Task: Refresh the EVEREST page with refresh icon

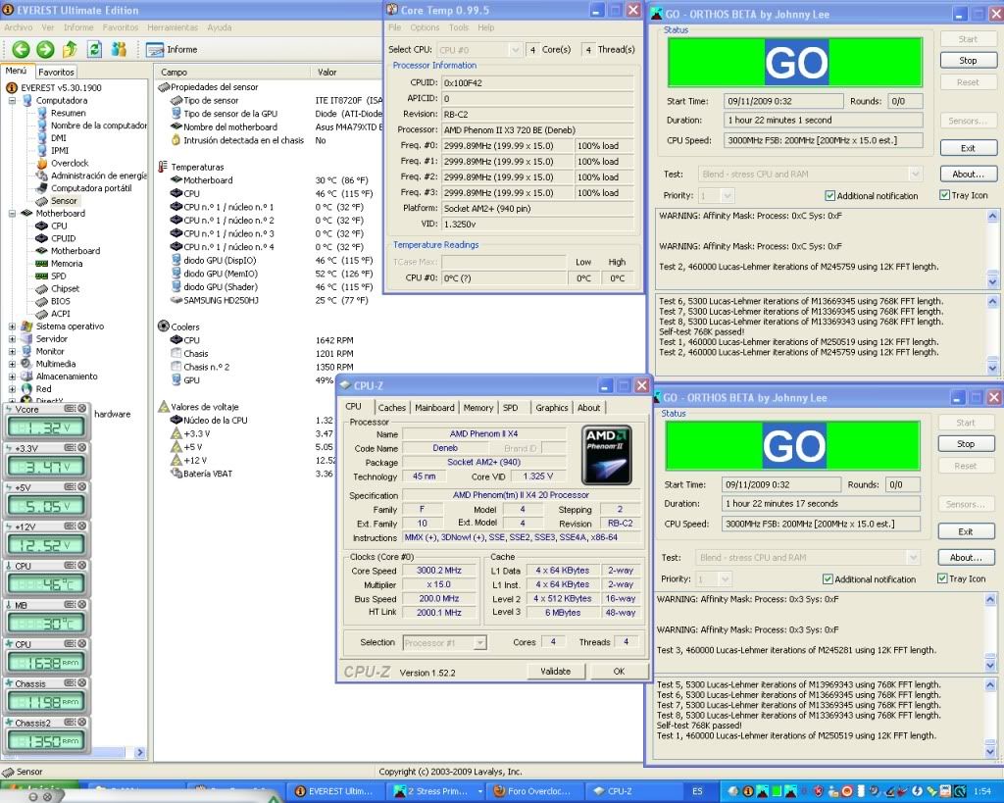Action: click(94, 49)
